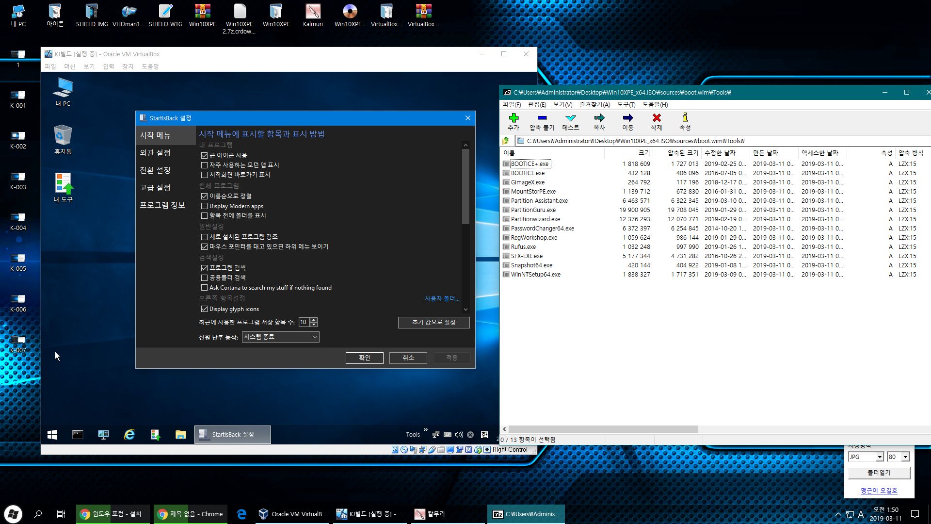Click 7-Zip Properties (속성) icon
The width and height of the screenshot is (931, 524).
(685, 118)
